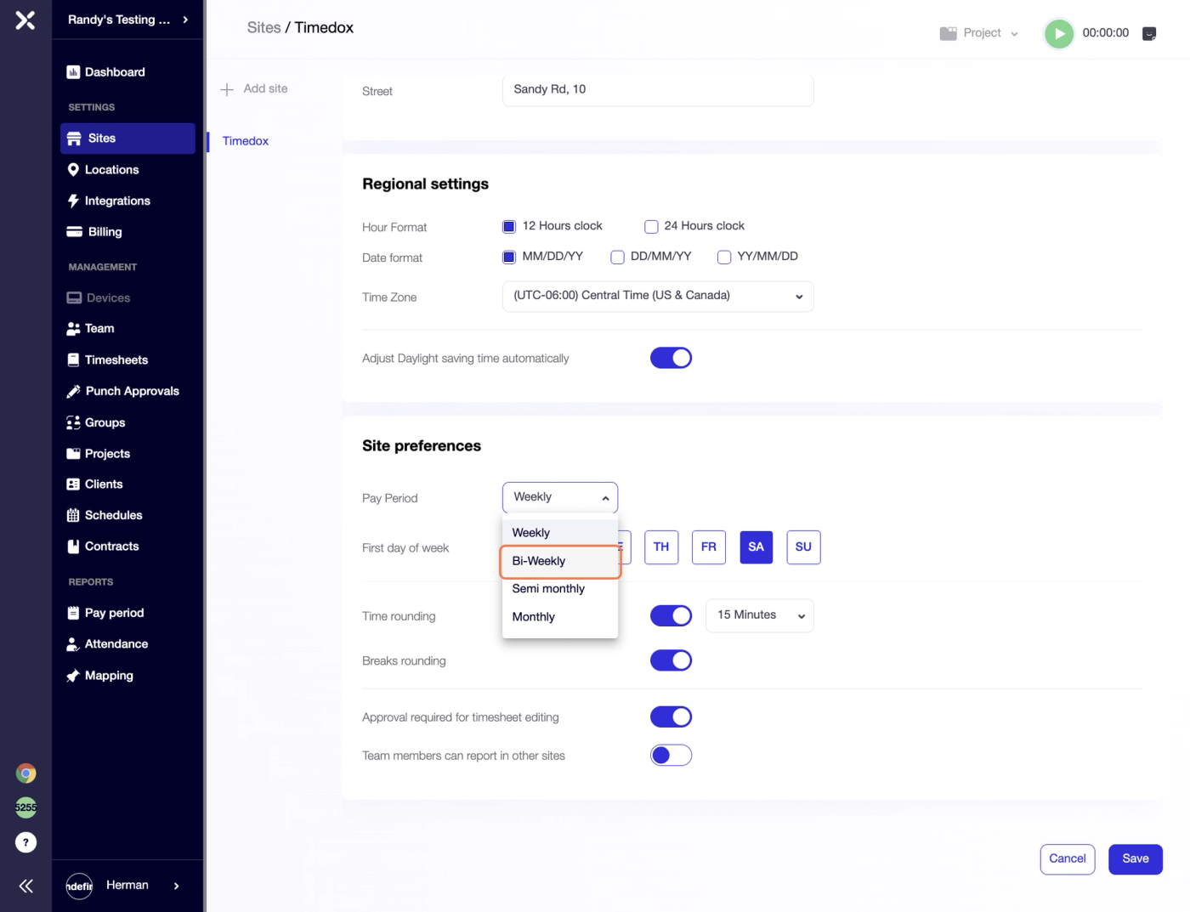The image size is (1190, 912).
Task: Click the plus icon to add a site
Action: click(227, 89)
